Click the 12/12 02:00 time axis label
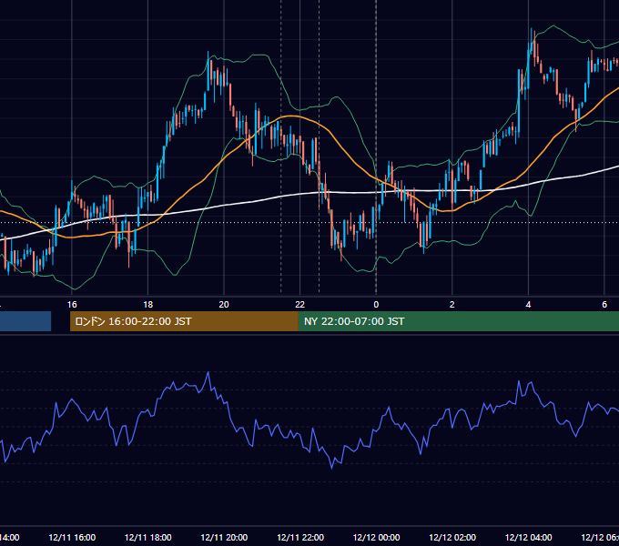 tap(452, 537)
